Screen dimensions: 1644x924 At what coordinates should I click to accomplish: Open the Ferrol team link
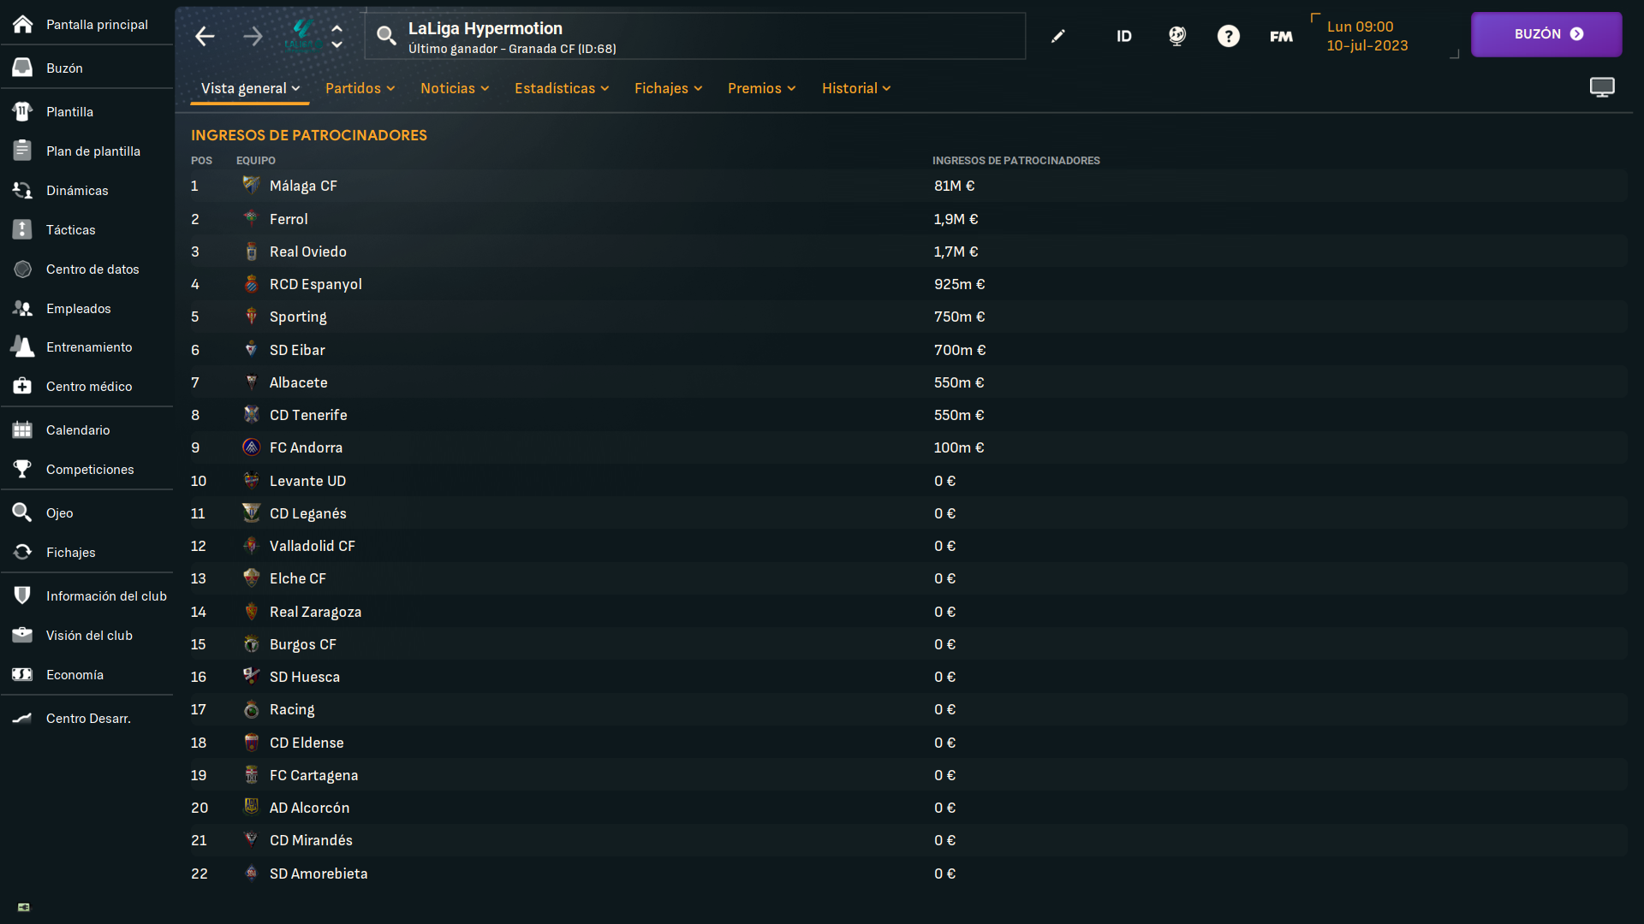tap(289, 219)
